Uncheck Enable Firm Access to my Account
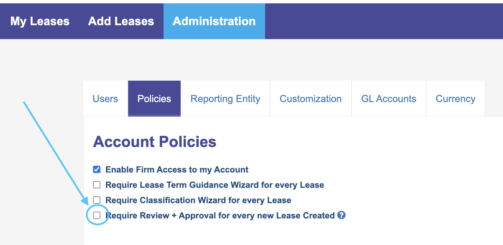This screenshot has height=245, width=503. (97, 169)
